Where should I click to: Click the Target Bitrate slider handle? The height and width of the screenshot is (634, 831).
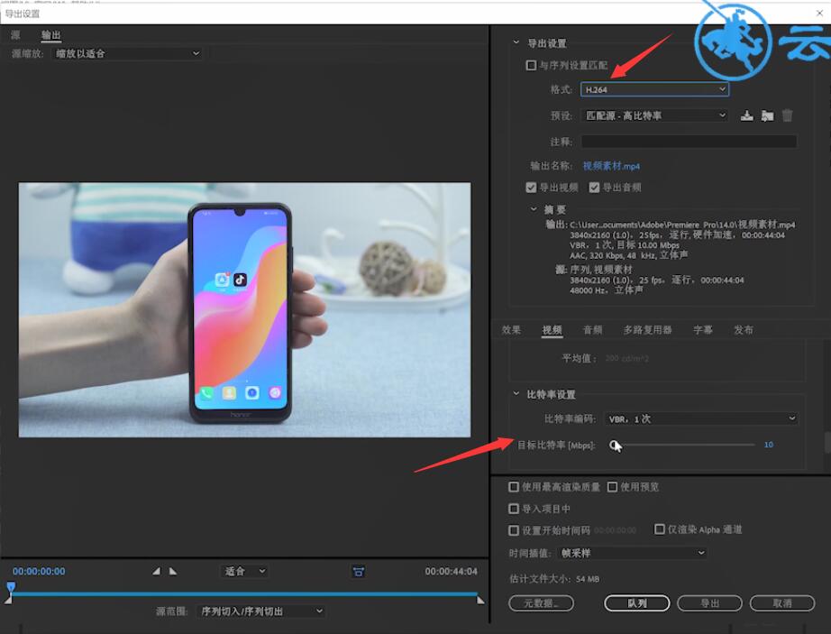click(613, 445)
